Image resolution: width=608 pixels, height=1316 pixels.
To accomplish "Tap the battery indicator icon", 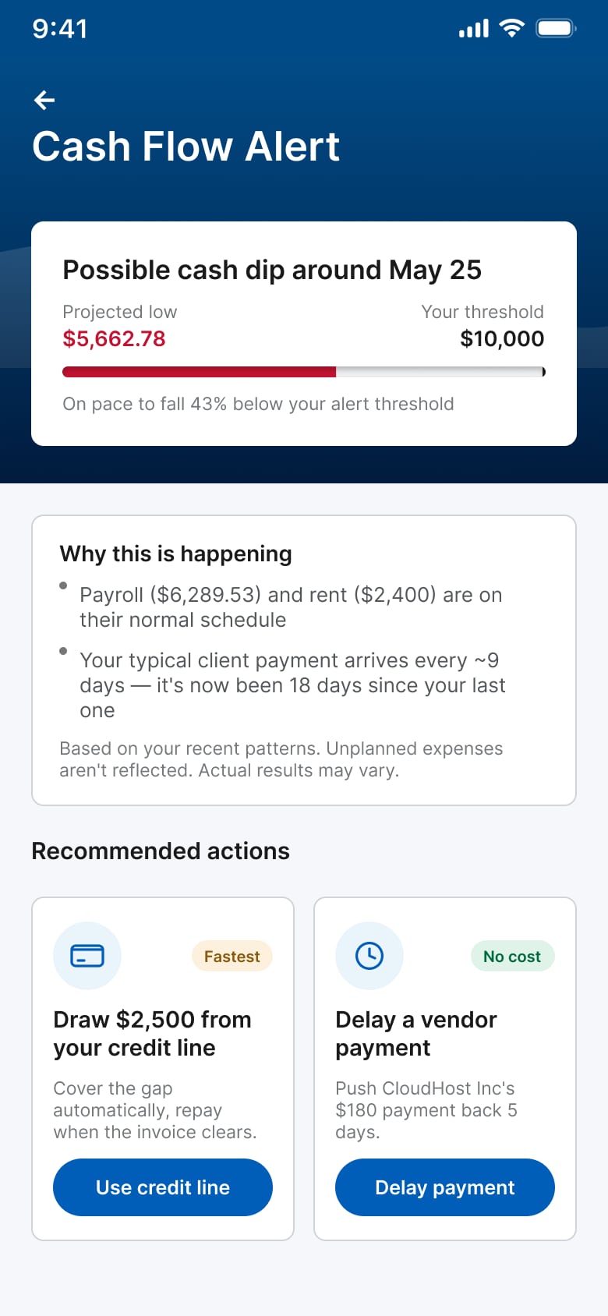I will click(x=556, y=29).
